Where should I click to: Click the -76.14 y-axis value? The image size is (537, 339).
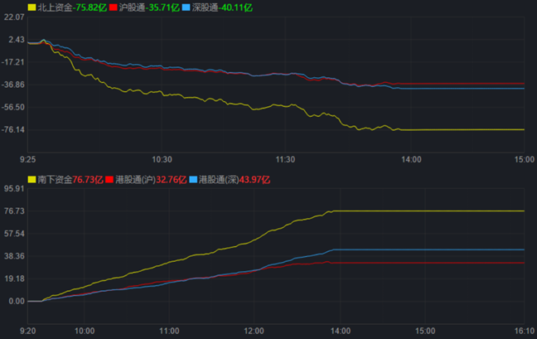[12, 129]
